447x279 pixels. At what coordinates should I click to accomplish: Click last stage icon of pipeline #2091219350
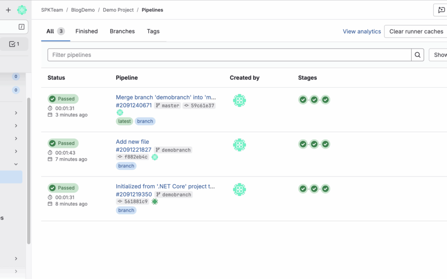tap(325, 189)
